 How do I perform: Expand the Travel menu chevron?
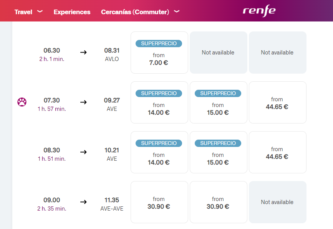[40, 12]
